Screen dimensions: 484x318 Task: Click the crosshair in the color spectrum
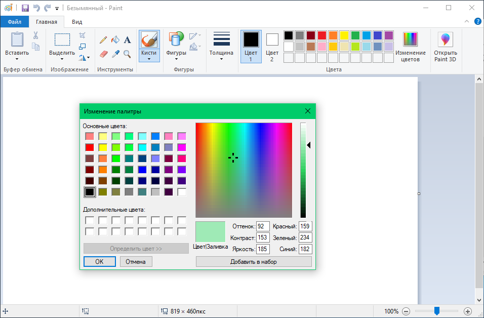click(x=233, y=158)
